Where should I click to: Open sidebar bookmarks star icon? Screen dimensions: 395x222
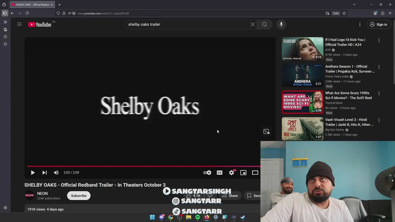(x=5, y=44)
